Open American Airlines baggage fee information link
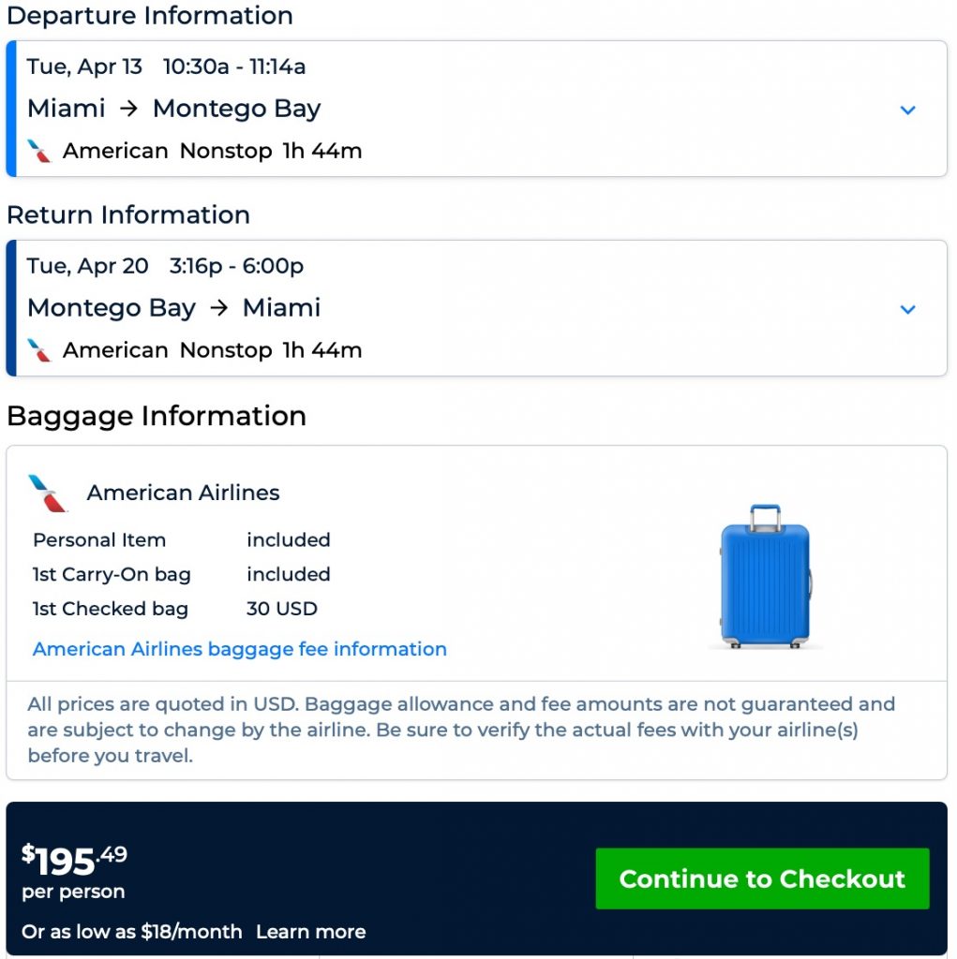The width and height of the screenshot is (957, 959). click(239, 649)
